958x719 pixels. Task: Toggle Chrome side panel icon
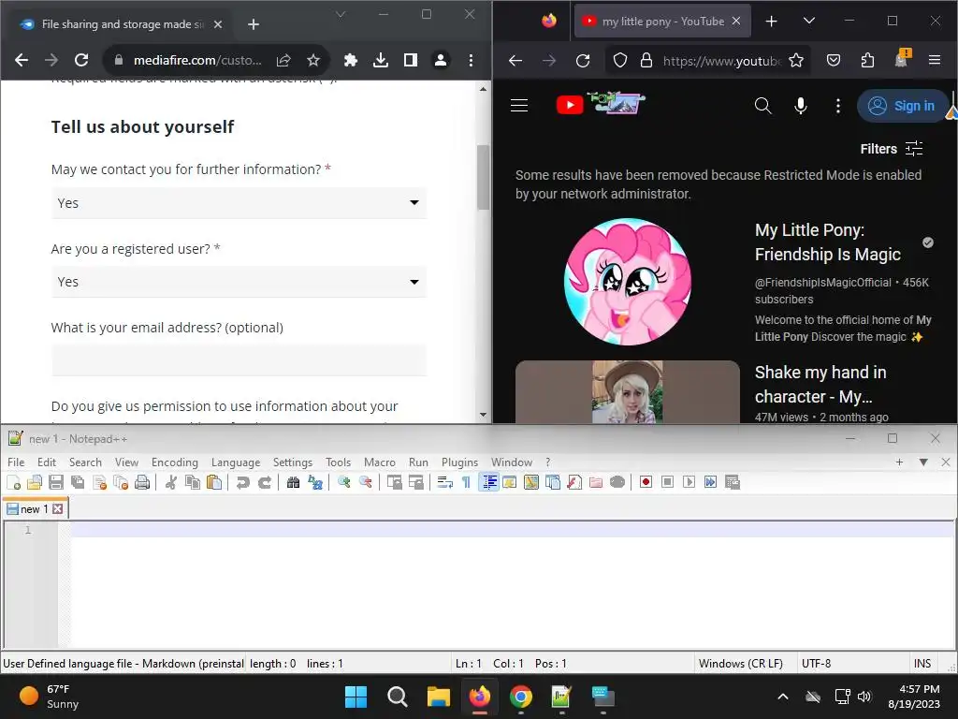click(411, 60)
